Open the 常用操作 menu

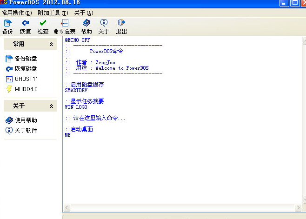click(x=17, y=13)
